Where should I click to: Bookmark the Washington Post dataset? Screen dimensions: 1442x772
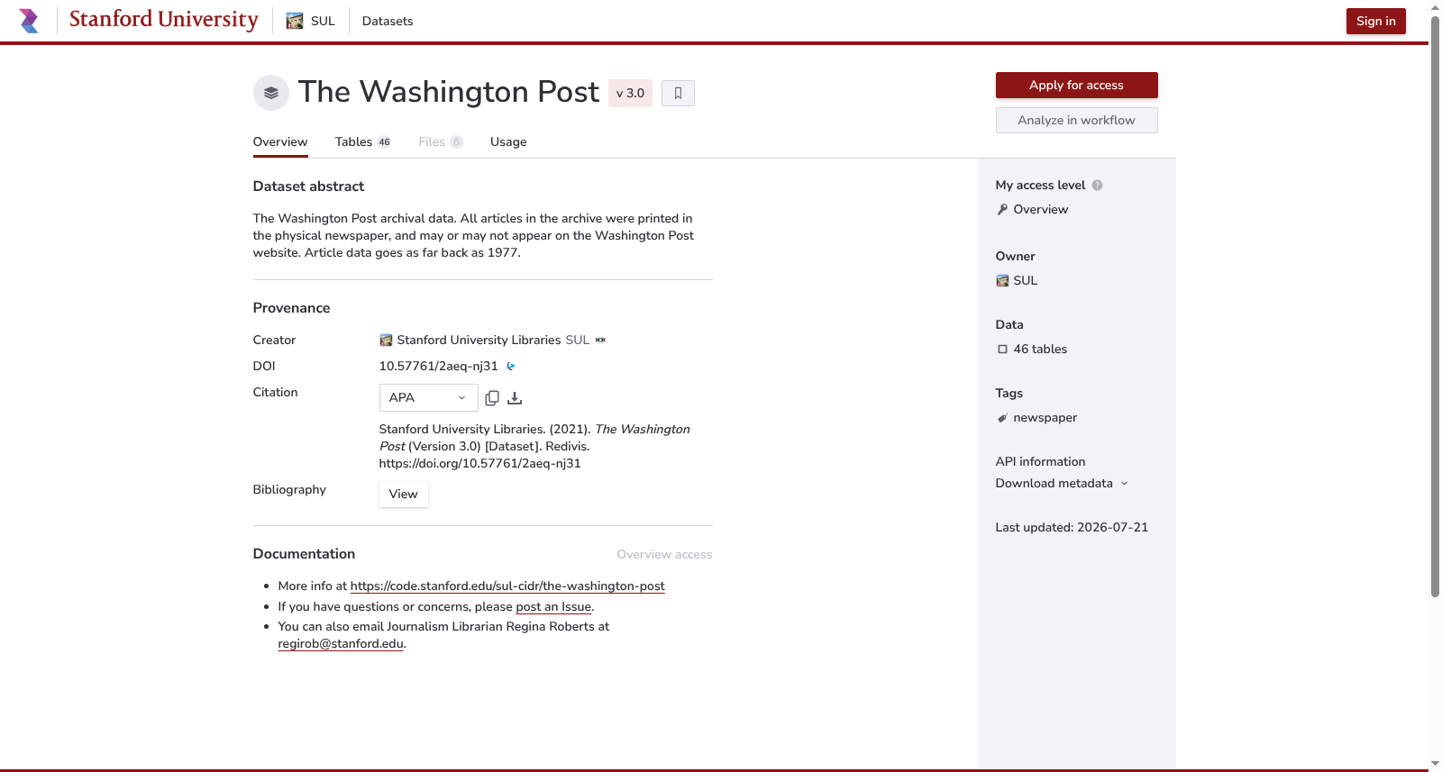click(x=678, y=93)
